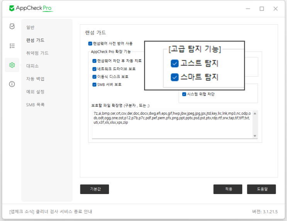Go to the 대피소 section
This screenshot has width=287, height=221.
tap(32, 66)
